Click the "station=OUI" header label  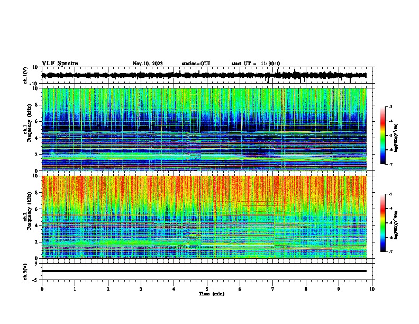[196, 64]
